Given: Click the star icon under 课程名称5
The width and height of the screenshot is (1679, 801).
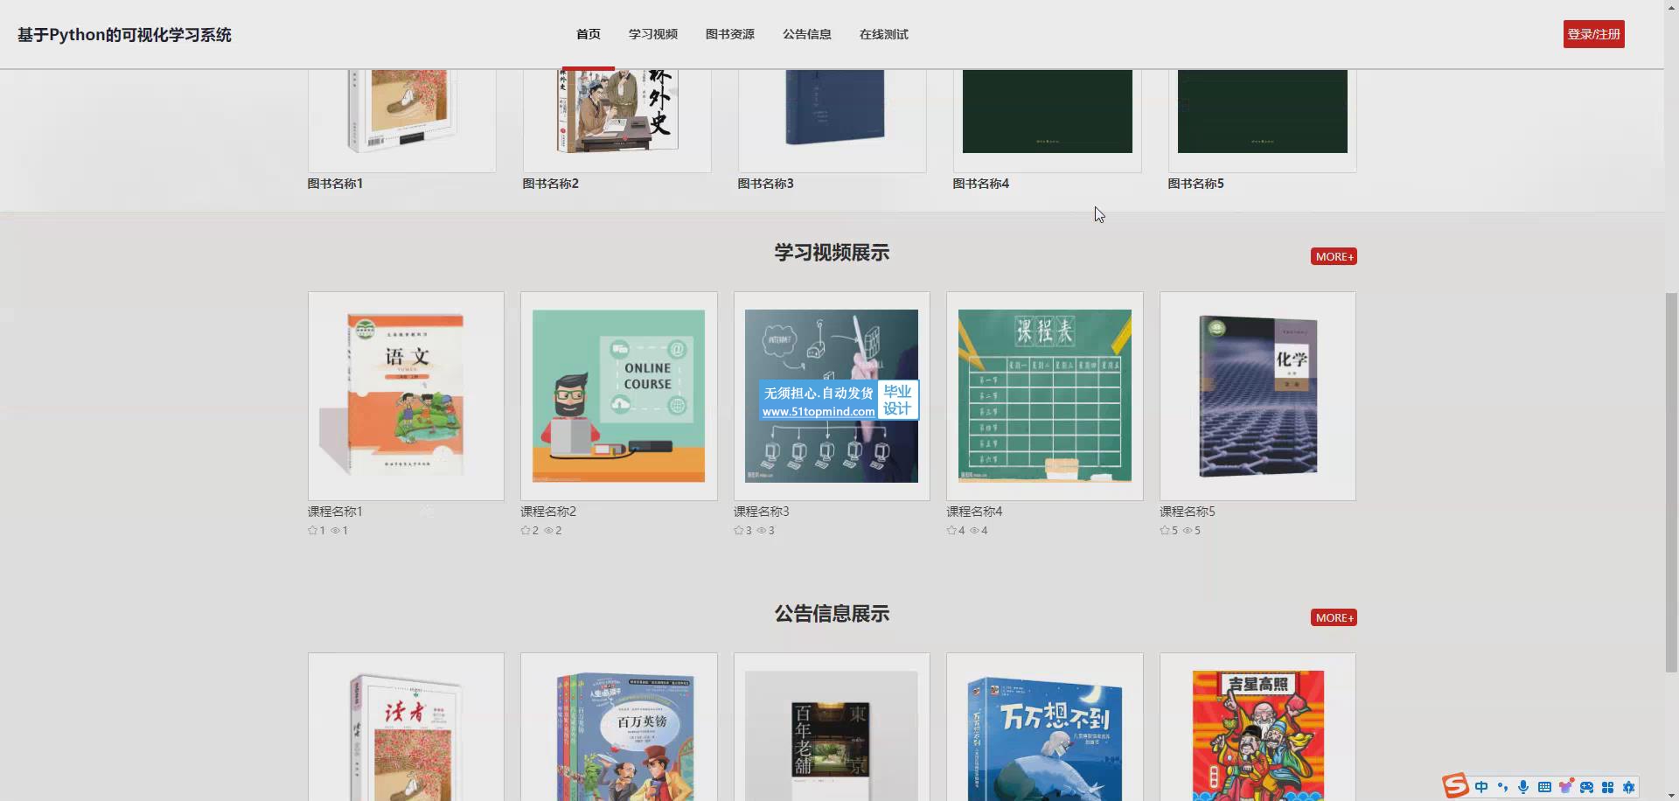Looking at the screenshot, I should (x=1164, y=531).
